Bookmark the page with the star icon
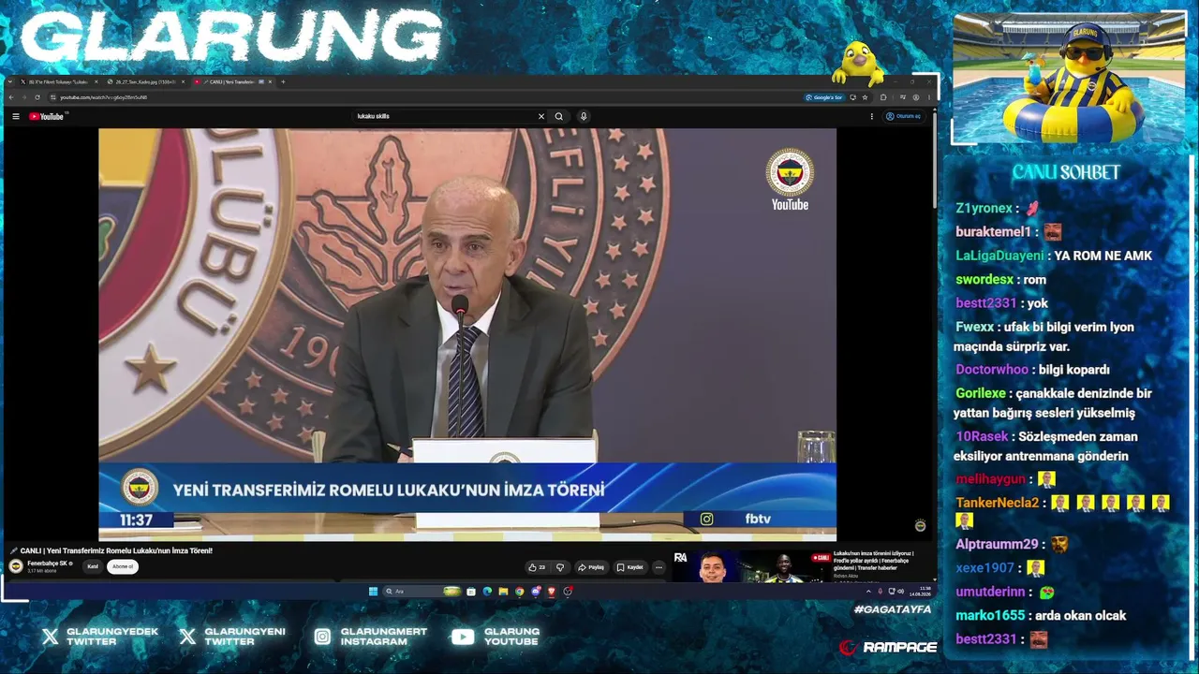1199x674 pixels. pyautogui.click(x=865, y=97)
